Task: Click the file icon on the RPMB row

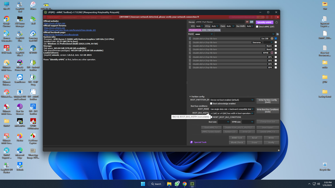Action: pos(190,53)
